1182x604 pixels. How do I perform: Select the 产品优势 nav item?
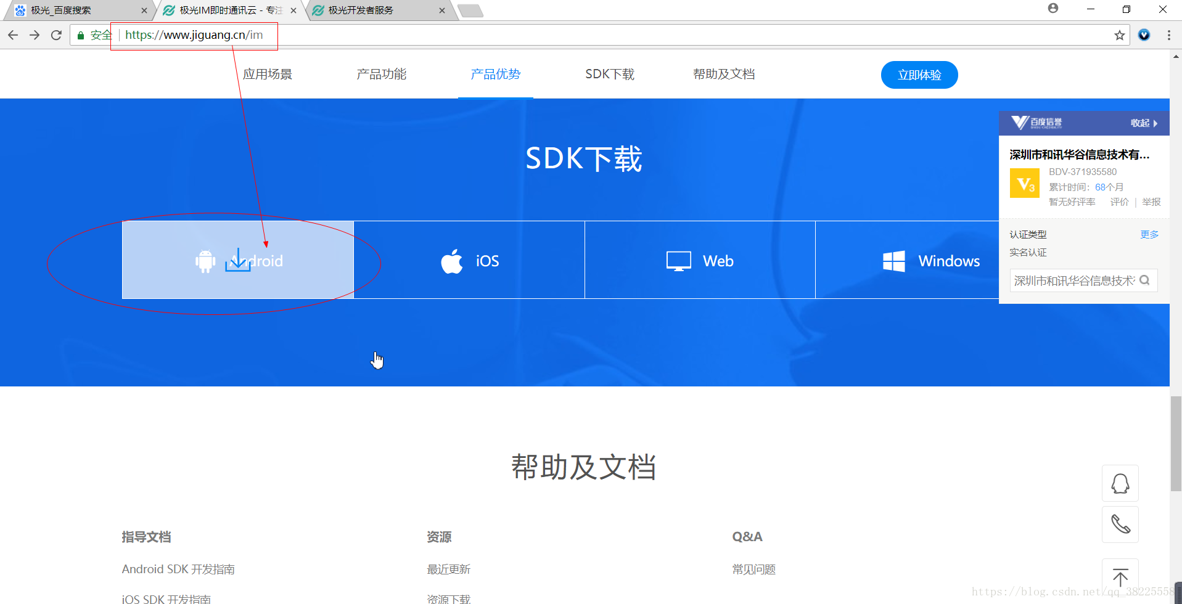coord(496,74)
